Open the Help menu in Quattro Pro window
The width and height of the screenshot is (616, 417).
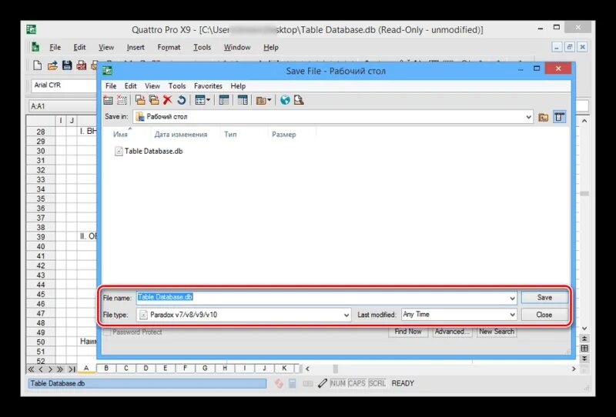click(x=271, y=48)
